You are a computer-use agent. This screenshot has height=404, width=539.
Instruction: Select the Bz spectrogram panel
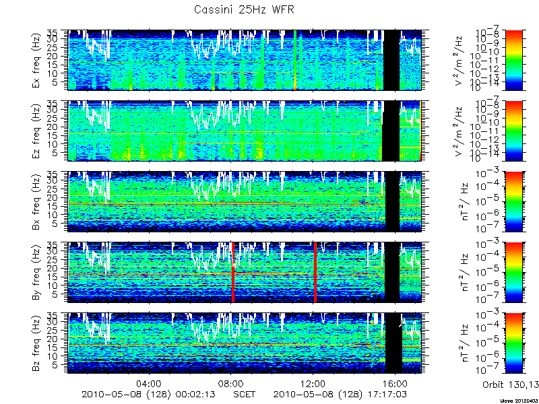[245, 343]
